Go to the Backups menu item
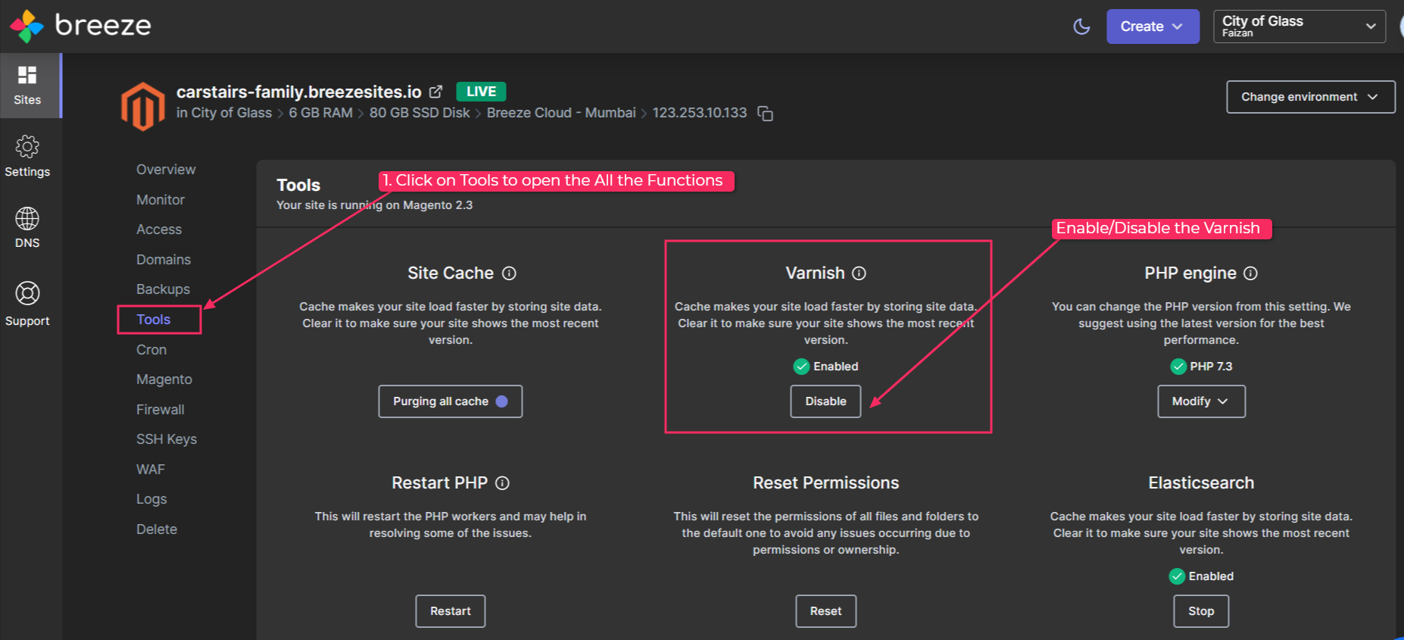The height and width of the screenshot is (640, 1404). (x=163, y=289)
